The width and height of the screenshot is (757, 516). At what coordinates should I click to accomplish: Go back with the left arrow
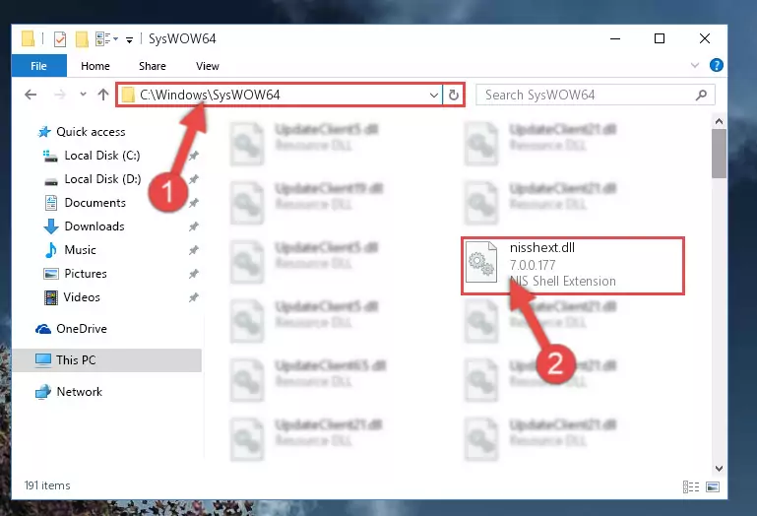31,95
